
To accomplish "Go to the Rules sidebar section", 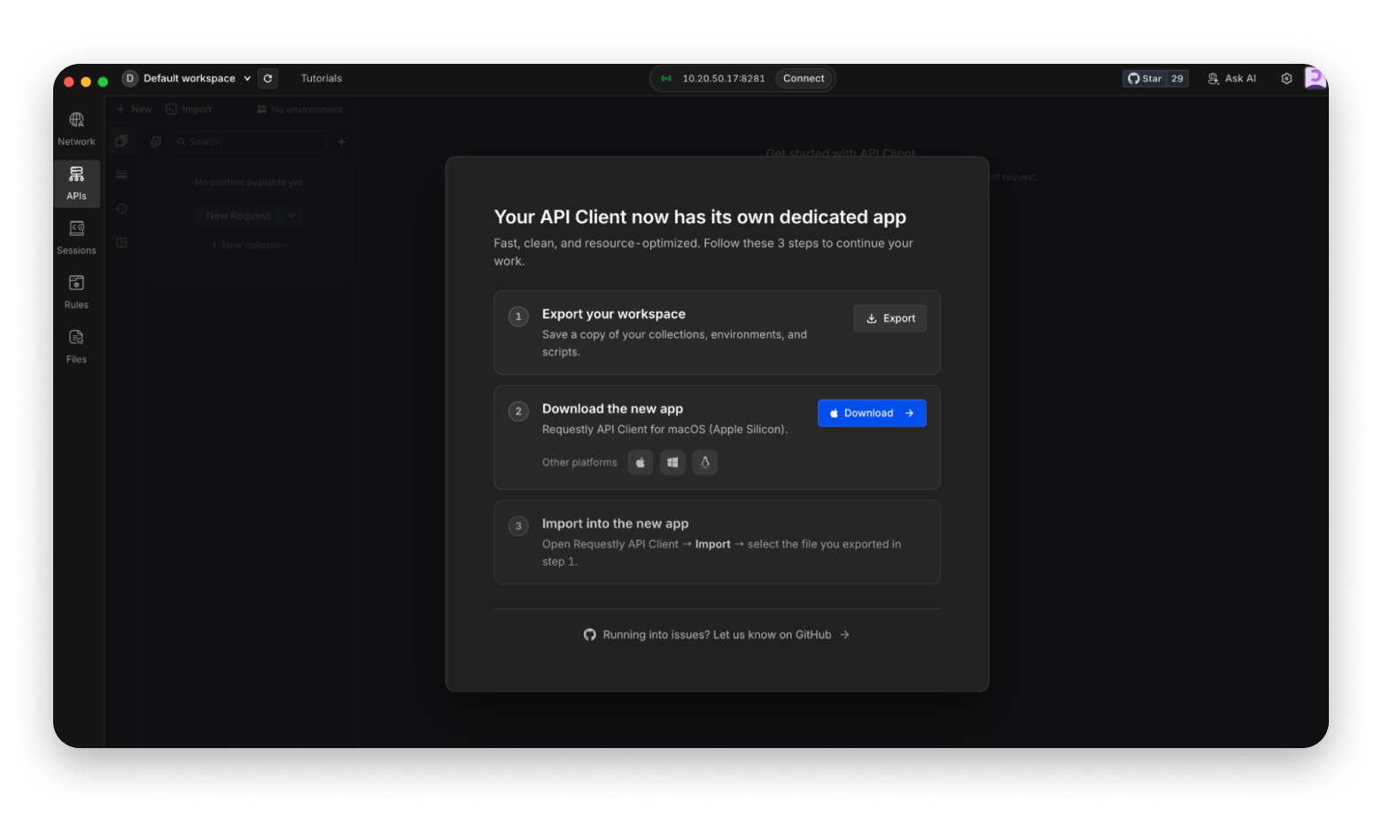I will tap(76, 292).
